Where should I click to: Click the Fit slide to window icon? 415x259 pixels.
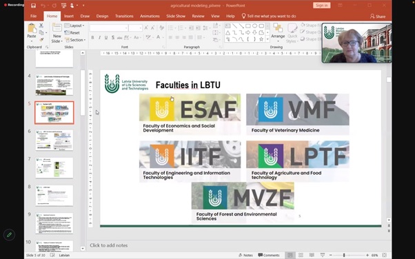pyautogui.click(x=385, y=255)
